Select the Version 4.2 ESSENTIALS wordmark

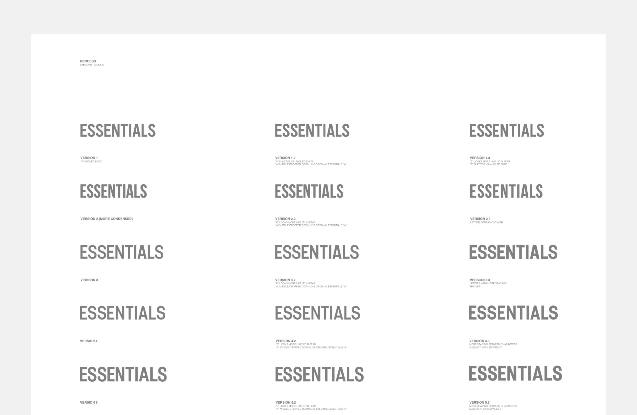click(318, 313)
